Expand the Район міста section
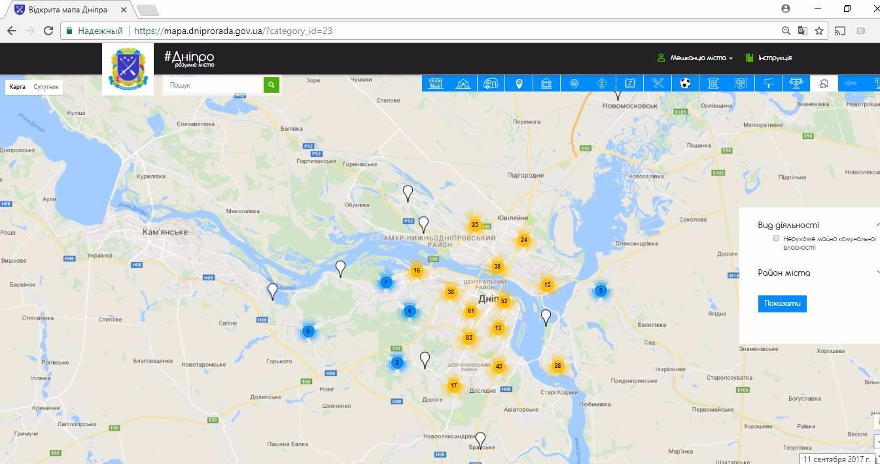880x464 pixels. [x=877, y=273]
